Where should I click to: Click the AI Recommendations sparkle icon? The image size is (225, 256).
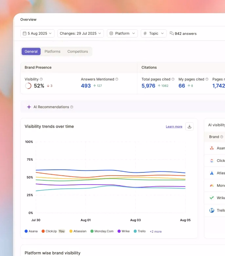point(29,107)
